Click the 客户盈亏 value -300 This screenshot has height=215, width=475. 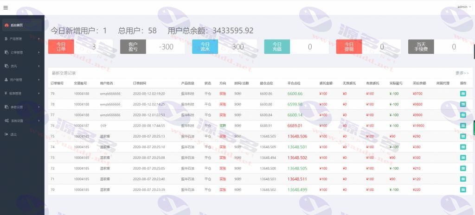tap(166, 47)
